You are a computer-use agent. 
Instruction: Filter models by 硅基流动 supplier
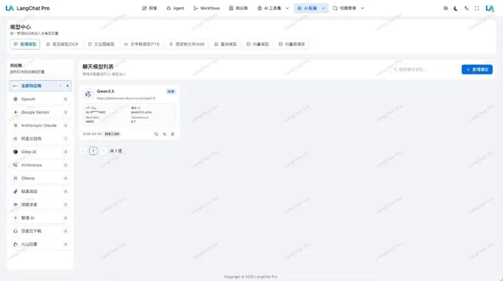40,191
